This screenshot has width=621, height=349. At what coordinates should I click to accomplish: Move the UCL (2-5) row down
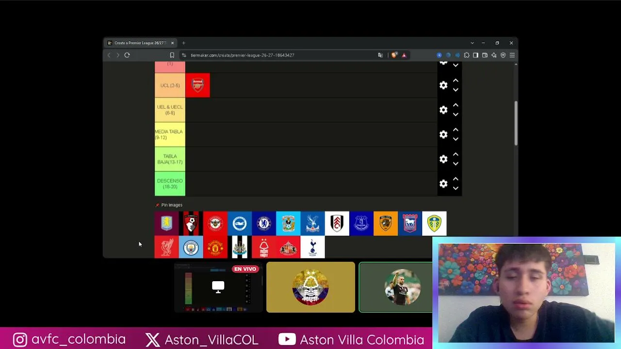tap(456, 90)
